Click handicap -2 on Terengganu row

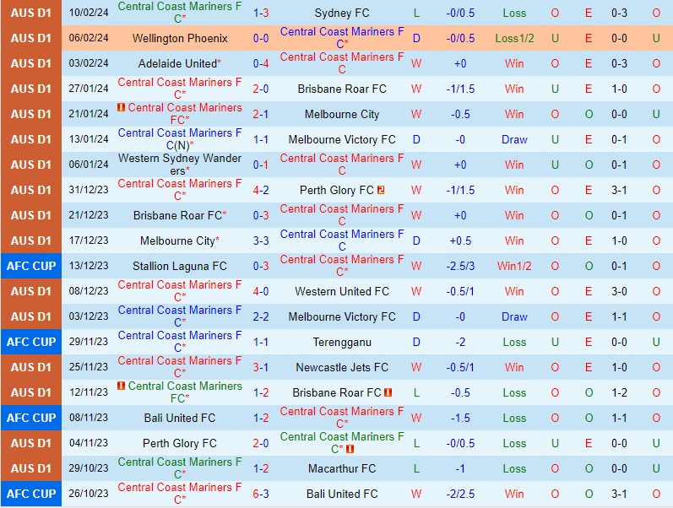(x=460, y=342)
